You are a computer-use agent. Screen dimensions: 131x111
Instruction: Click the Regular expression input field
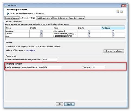pos(42,67)
